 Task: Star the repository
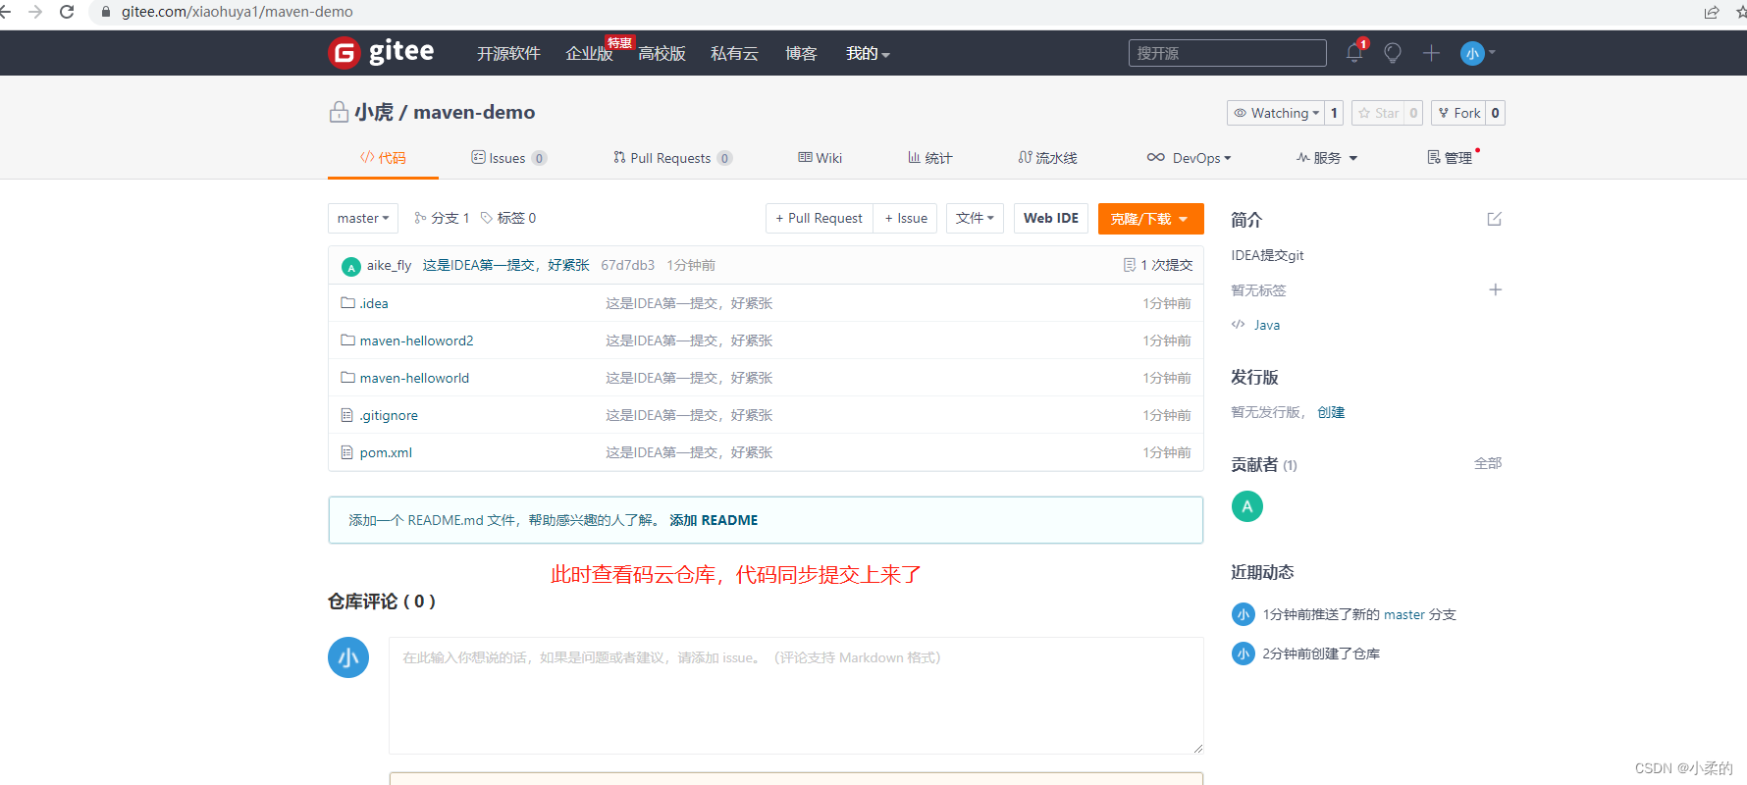pos(1378,113)
